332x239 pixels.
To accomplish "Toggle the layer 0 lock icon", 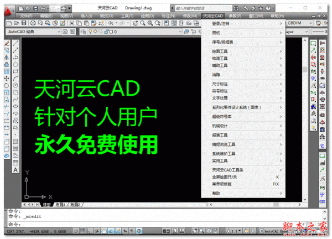I will pos(106,32).
